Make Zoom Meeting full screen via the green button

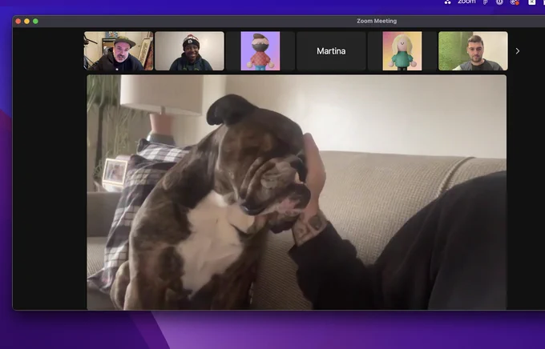[x=35, y=21]
